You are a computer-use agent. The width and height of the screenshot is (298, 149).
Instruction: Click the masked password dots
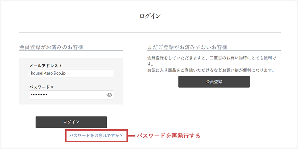39,95
